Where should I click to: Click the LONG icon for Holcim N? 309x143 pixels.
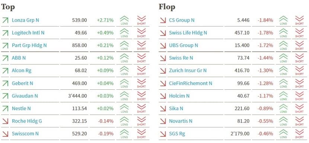[283, 96]
